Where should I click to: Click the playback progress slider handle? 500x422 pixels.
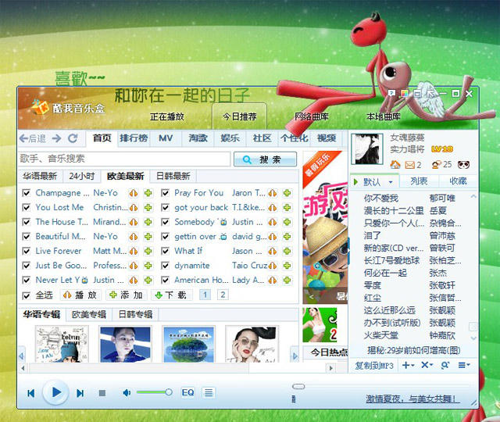tap(298, 387)
